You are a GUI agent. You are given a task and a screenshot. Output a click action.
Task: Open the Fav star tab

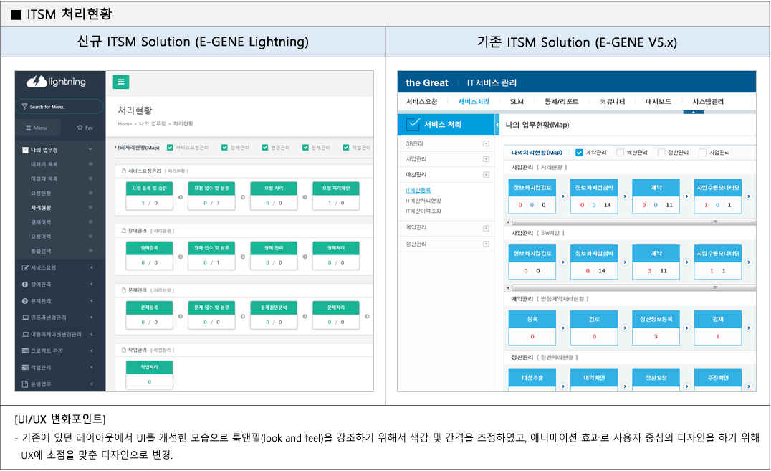coord(84,128)
